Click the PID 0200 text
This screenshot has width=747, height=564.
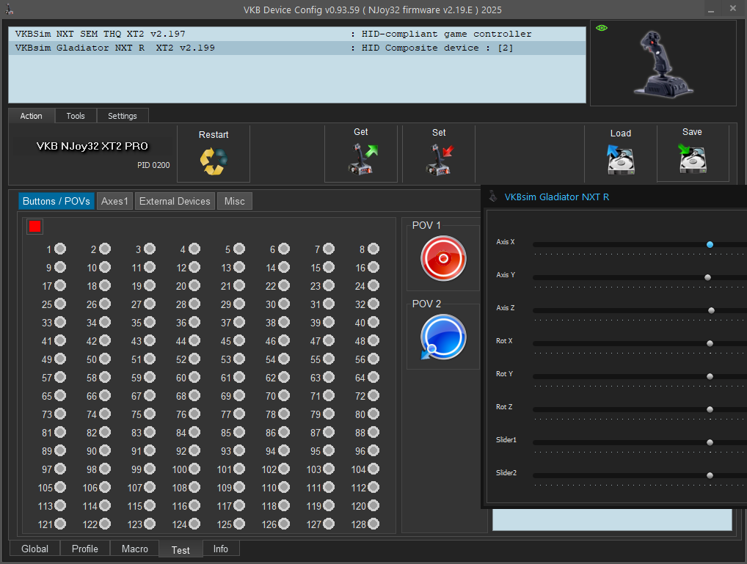[153, 165]
